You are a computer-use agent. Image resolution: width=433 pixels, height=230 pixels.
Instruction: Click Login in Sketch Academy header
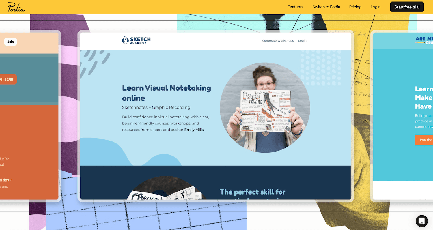302,41
